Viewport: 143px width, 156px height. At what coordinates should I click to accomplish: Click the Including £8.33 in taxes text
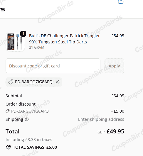(x=29, y=140)
